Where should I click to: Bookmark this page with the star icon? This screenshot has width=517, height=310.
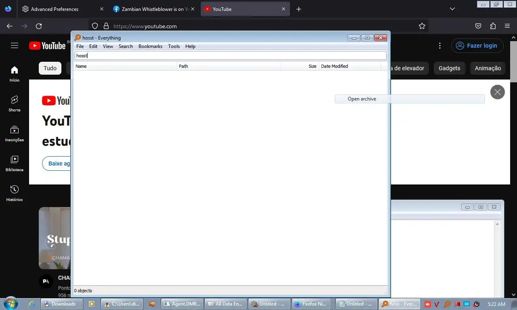422,26
